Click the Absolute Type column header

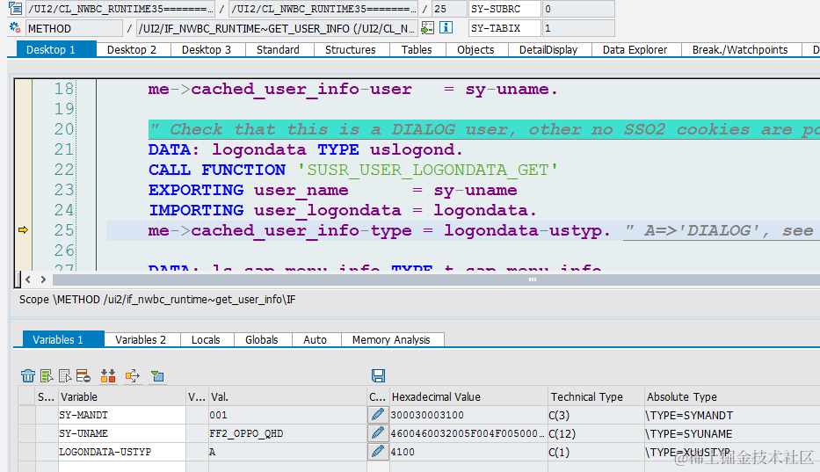pos(732,396)
